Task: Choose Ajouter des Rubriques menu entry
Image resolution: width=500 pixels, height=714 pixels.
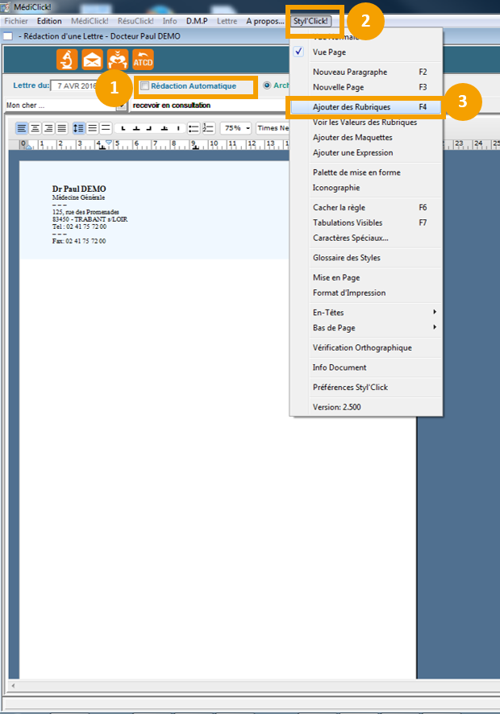Action: click(x=352, y=106)
